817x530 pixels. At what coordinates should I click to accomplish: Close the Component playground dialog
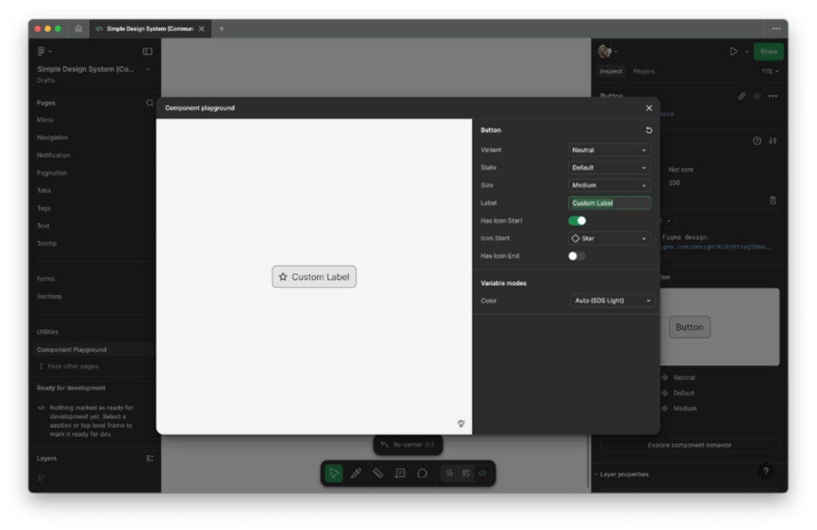pos(649,108)
